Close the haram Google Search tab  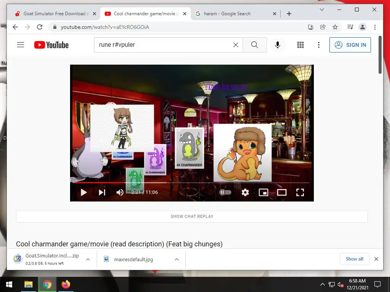[274, 14]
